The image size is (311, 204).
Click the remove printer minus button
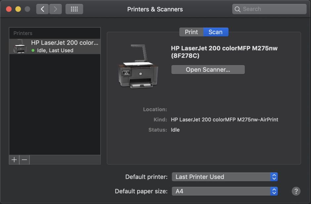coord(24,160)
